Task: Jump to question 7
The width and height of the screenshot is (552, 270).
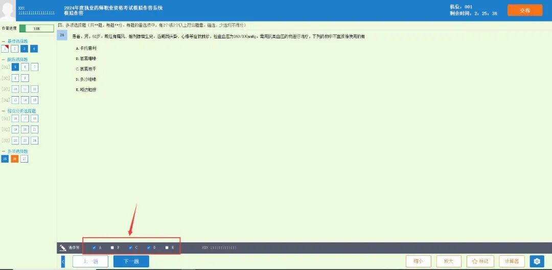Action: [35, 67]
